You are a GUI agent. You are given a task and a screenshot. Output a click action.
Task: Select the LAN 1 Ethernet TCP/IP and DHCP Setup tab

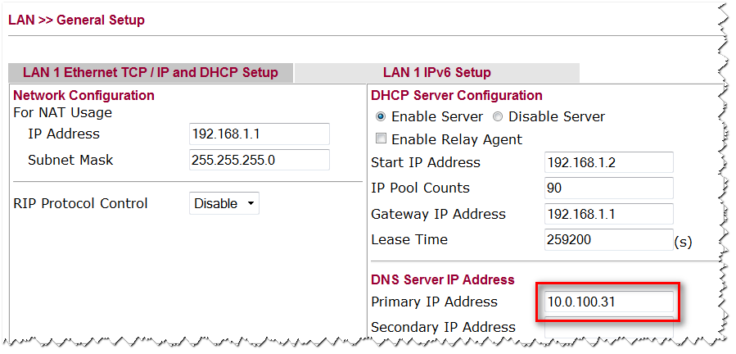pos(151,73)
